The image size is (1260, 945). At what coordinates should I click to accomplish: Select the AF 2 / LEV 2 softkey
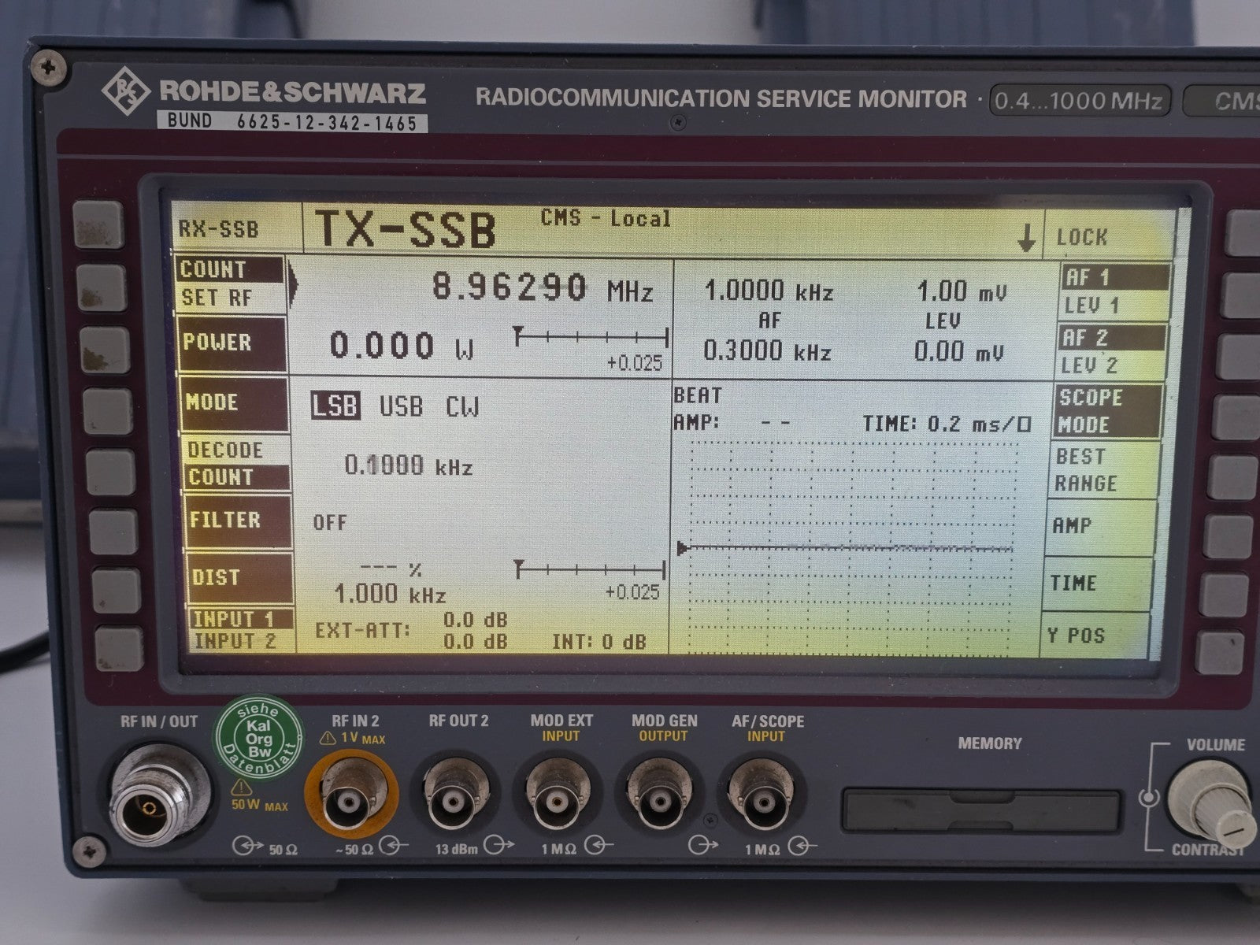1110,351
